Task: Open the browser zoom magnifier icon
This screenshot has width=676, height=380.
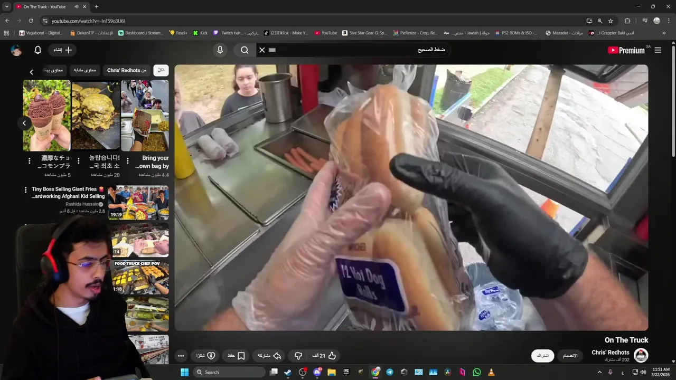Action: tap(600, 21)
